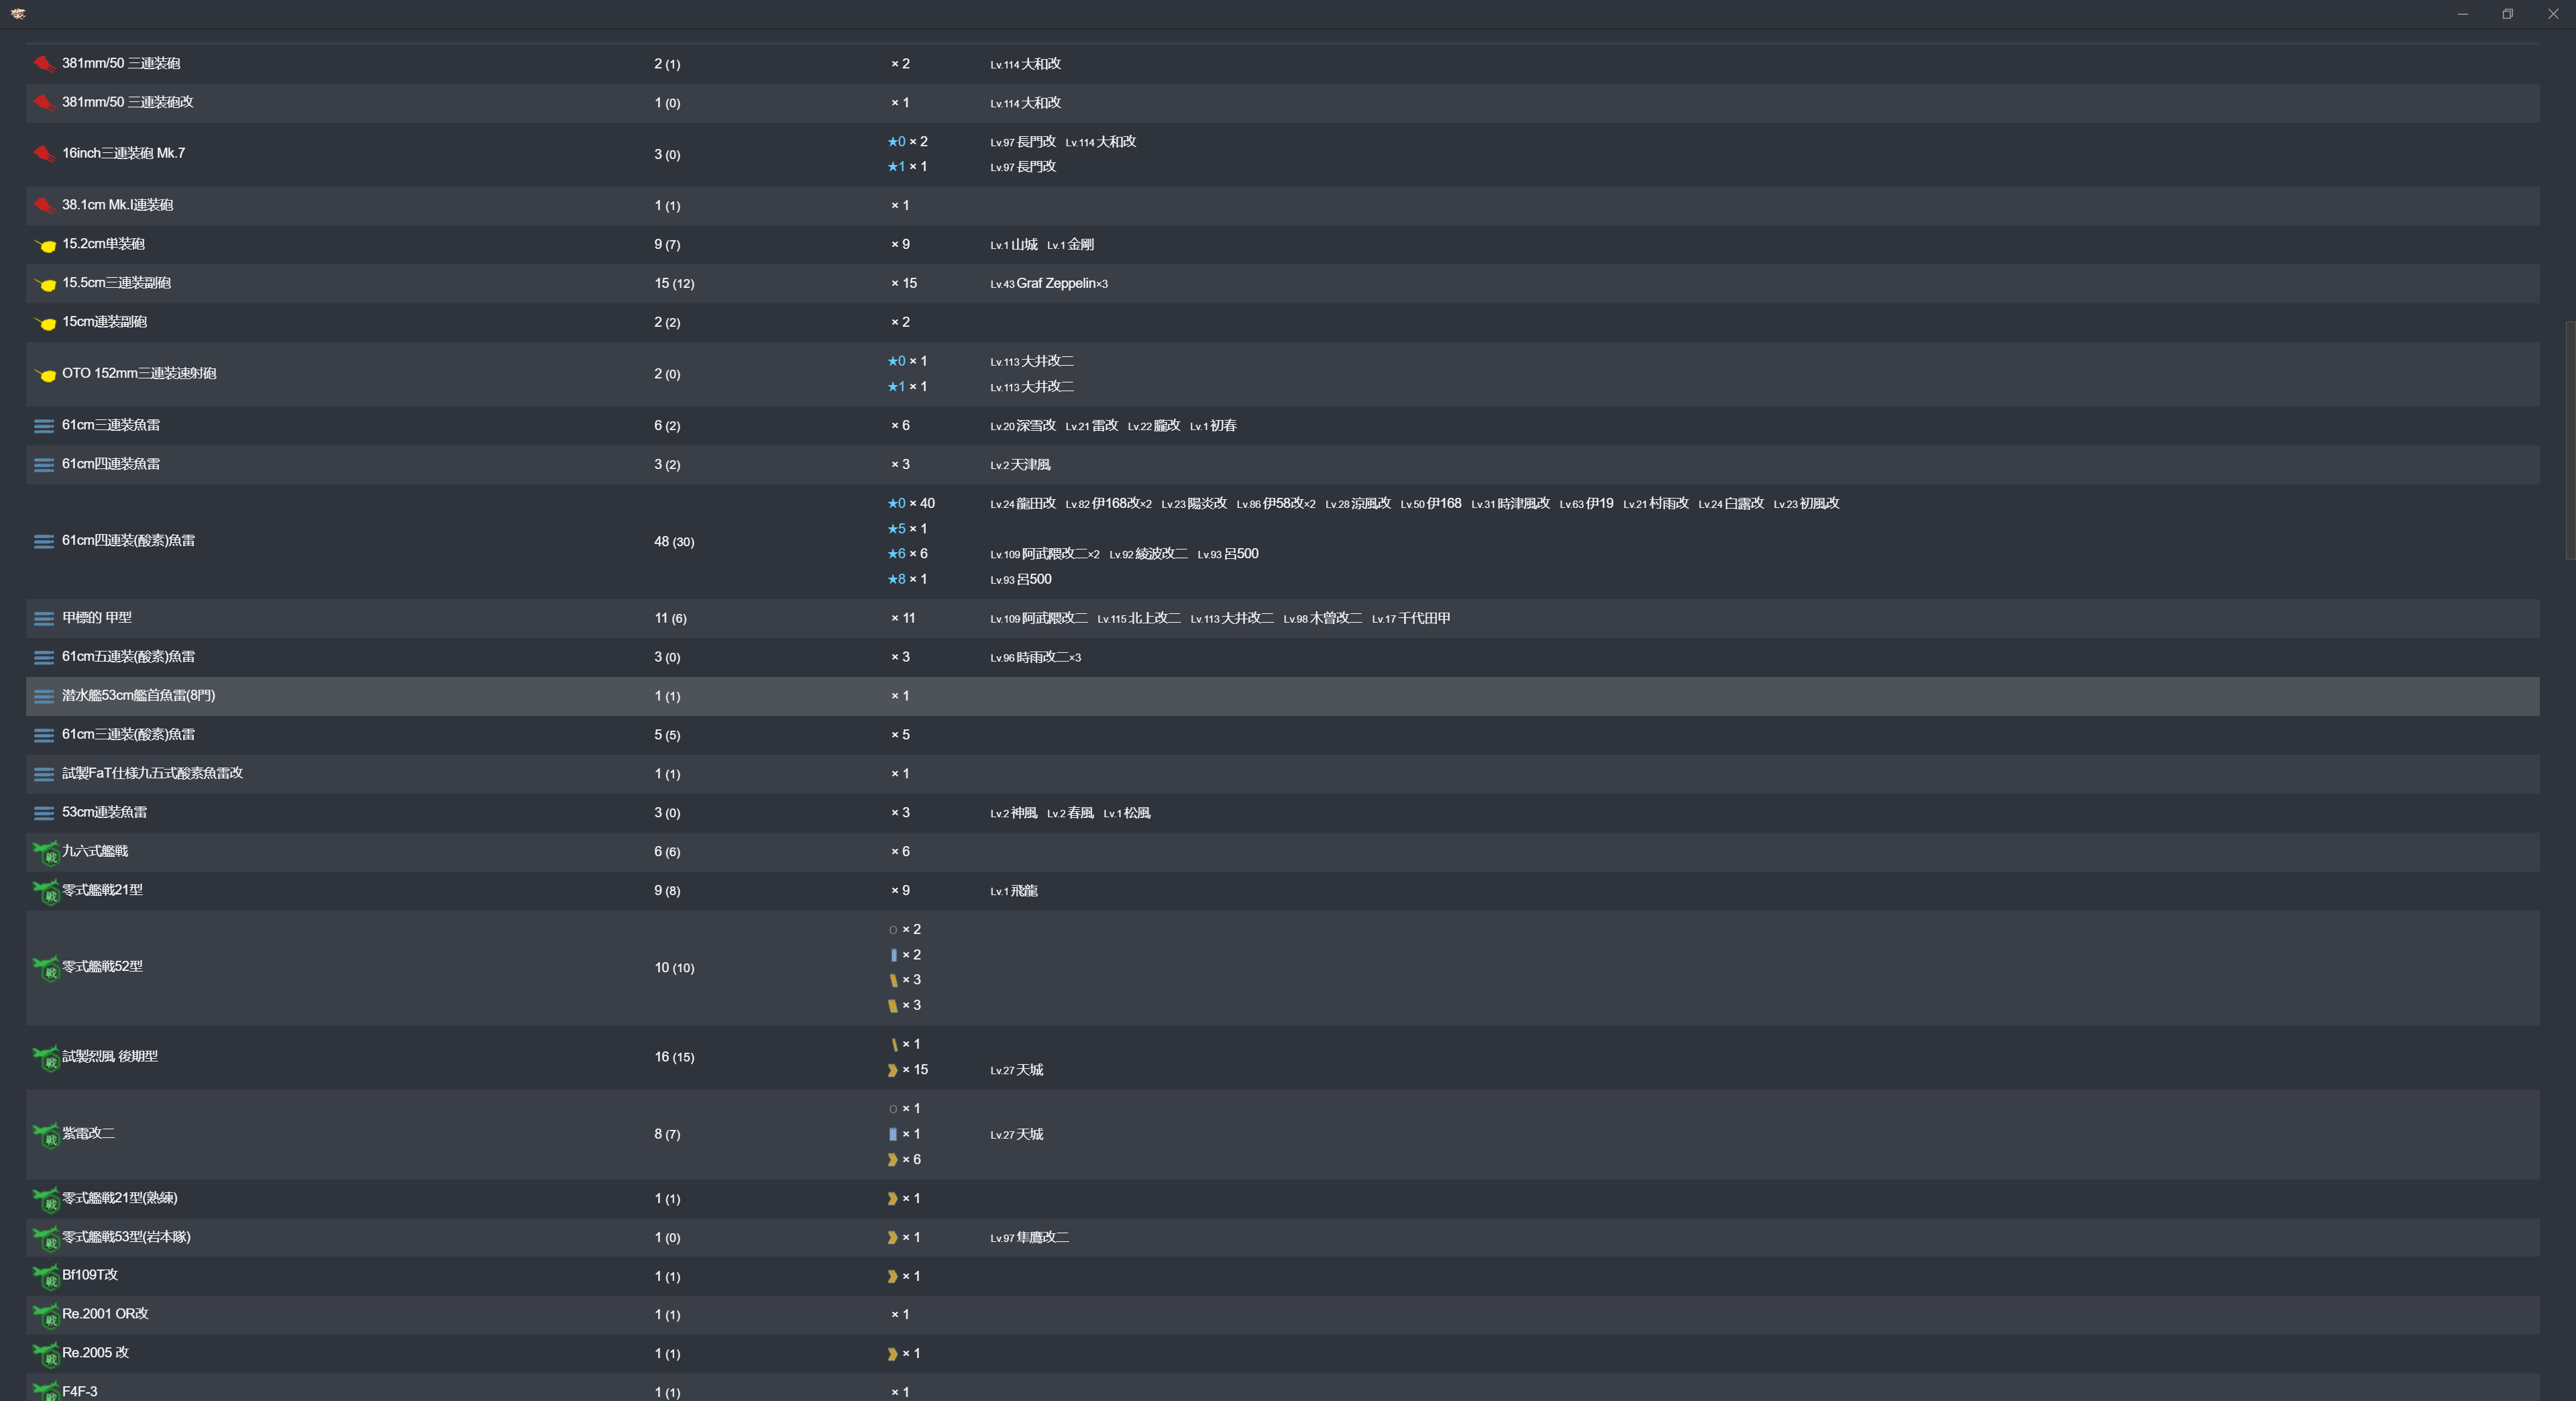
Task: Click yellow secondary gun icon for 15.5cm三連装副砲
Action: pos(45,284)
